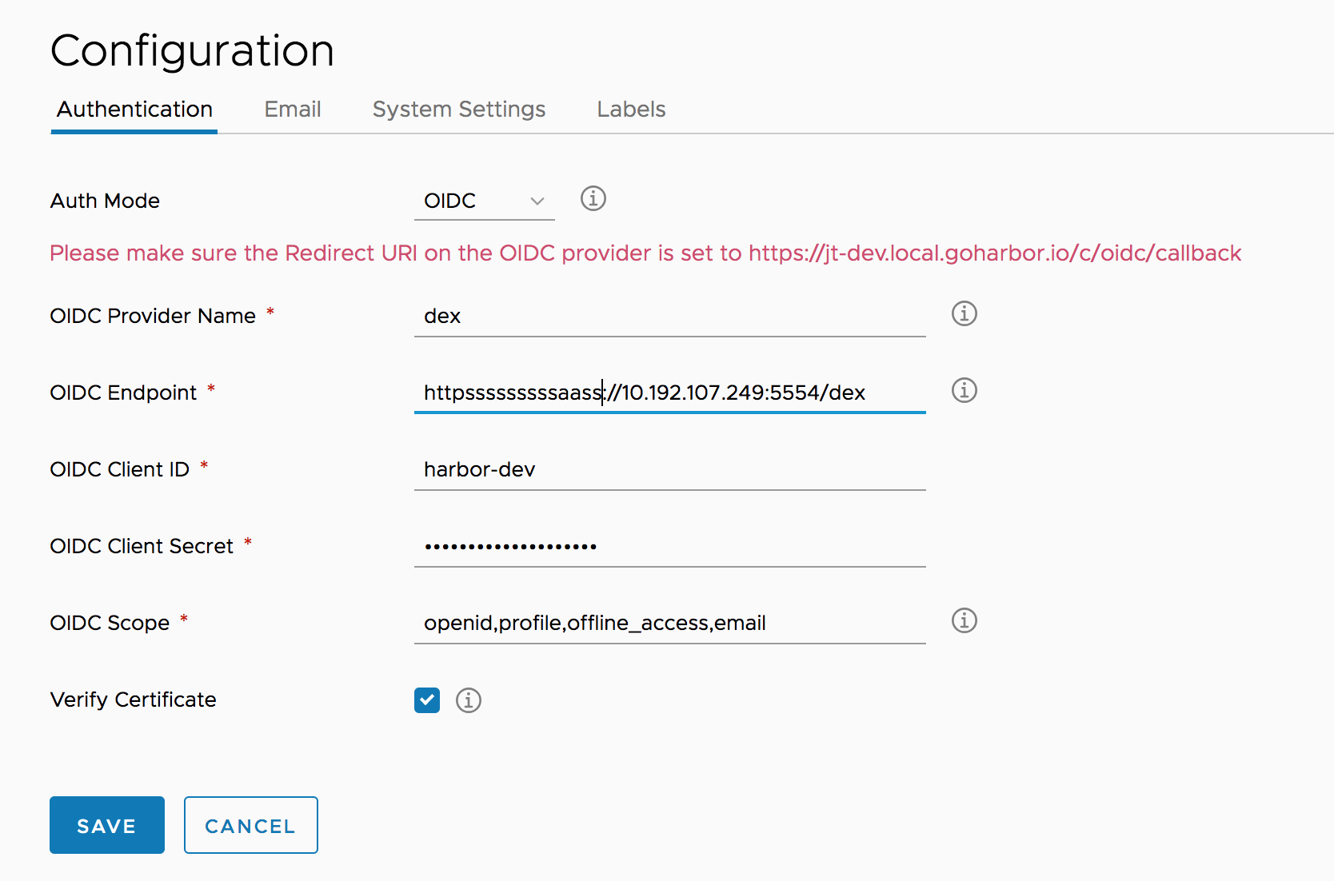
Task: Click the OIDC Scope label
Action: [110, 623]
